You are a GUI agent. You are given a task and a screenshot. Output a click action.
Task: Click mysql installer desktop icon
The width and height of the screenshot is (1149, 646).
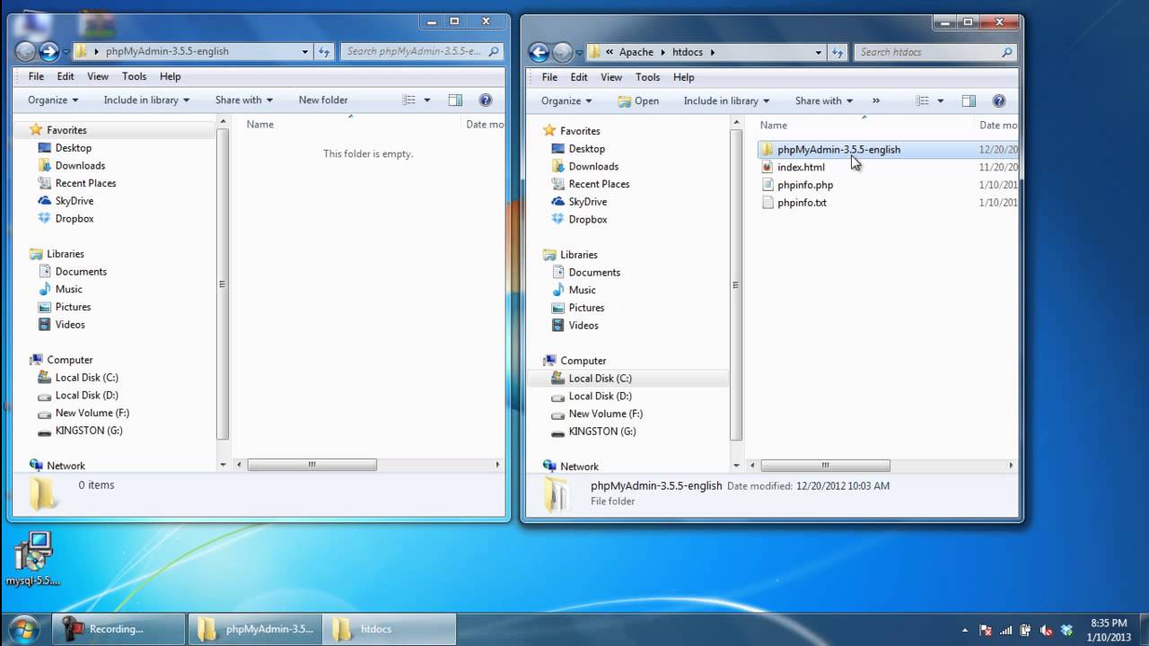point(33,558)
